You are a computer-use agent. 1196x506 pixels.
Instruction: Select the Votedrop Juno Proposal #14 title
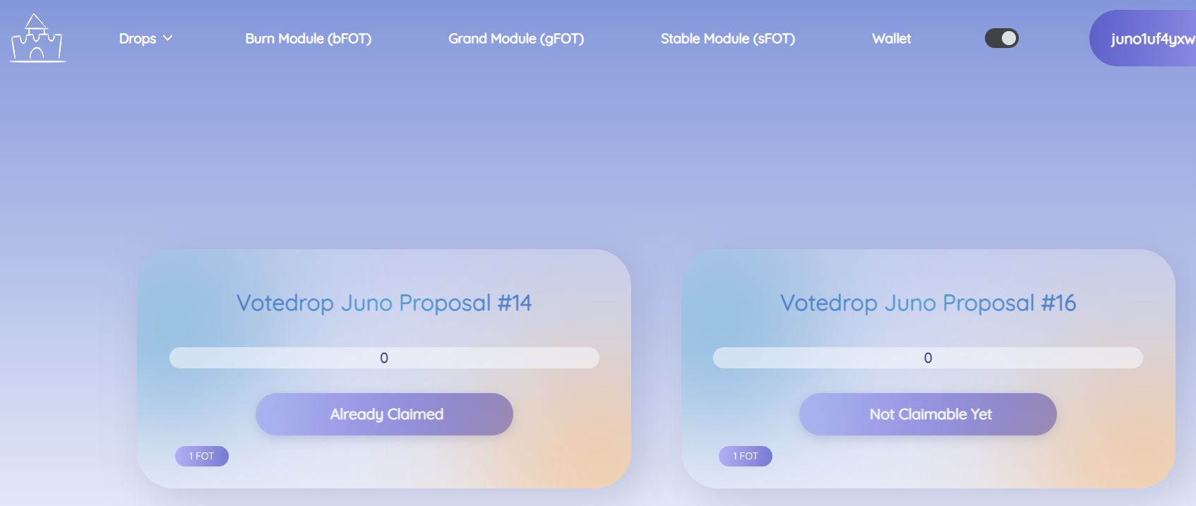pos(384,303)
